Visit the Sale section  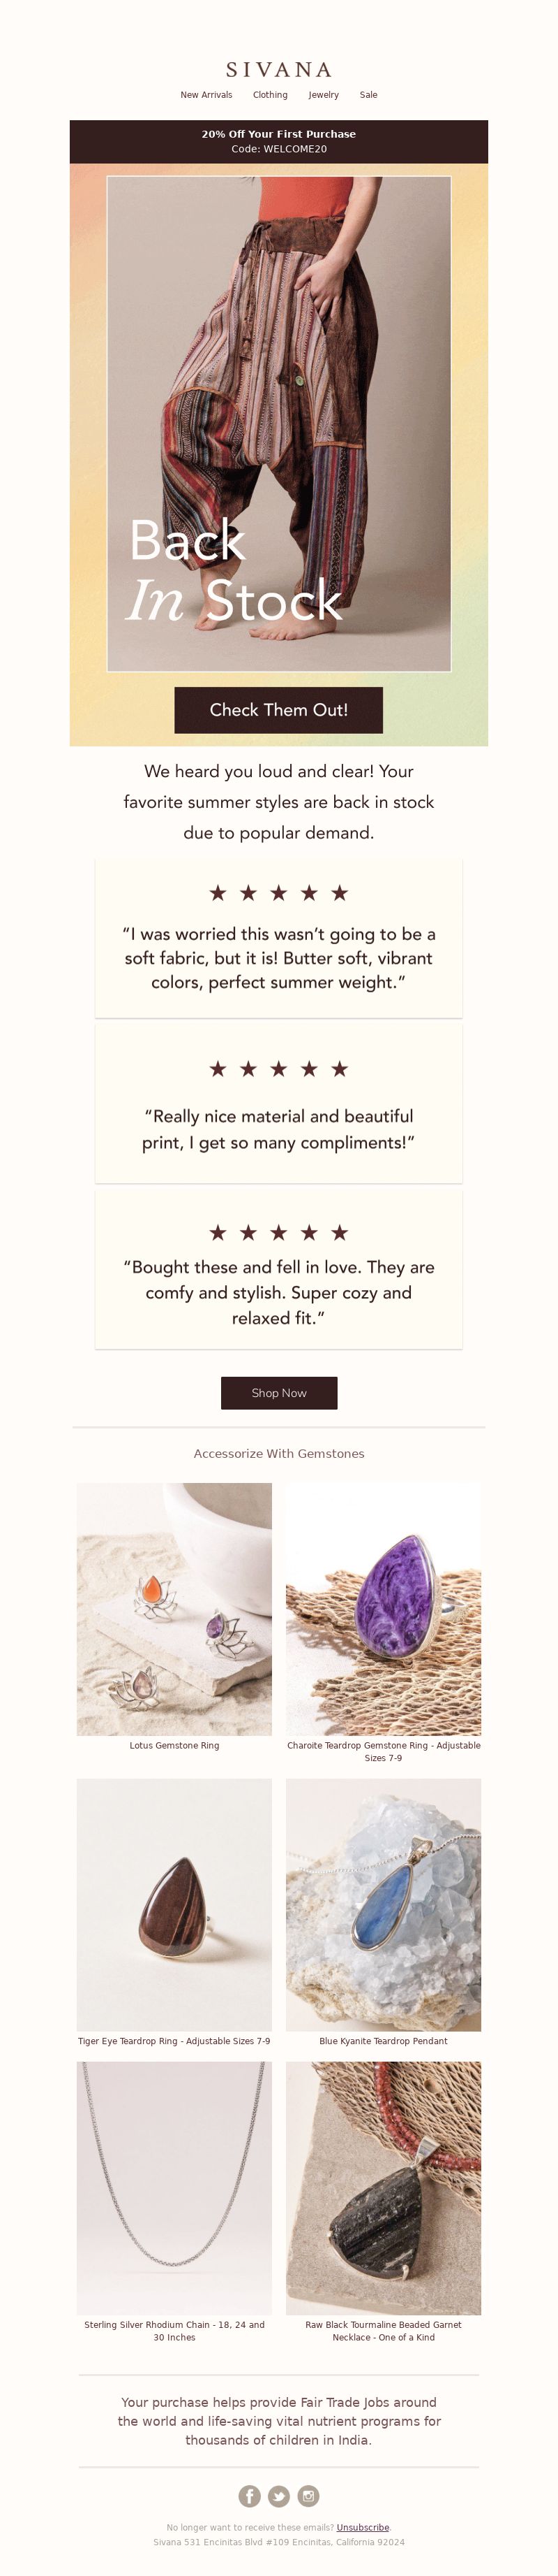(x=368, y=95)
